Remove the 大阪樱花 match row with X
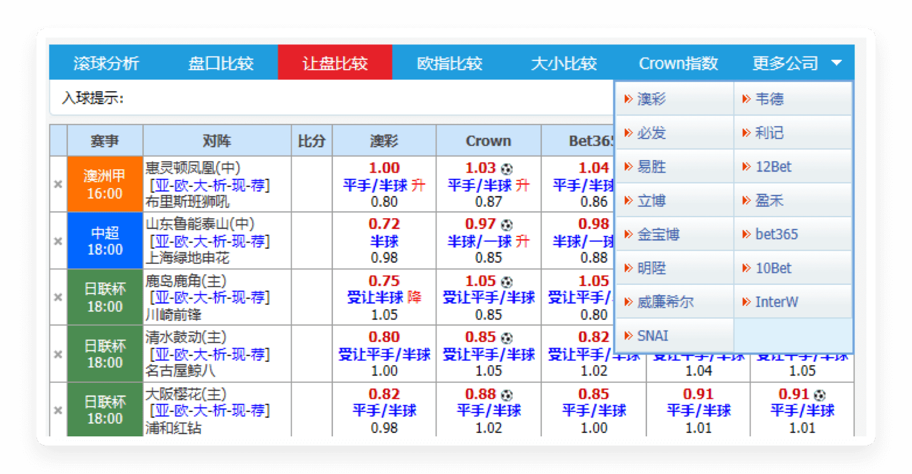912x474 pixels. coord(58,410)
